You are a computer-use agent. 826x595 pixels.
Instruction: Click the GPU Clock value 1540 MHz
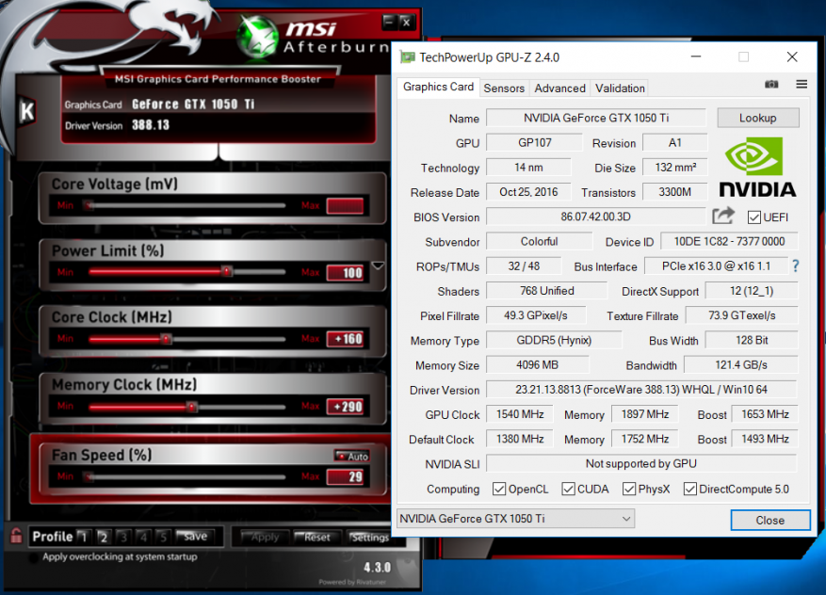[x=519, y=414]
